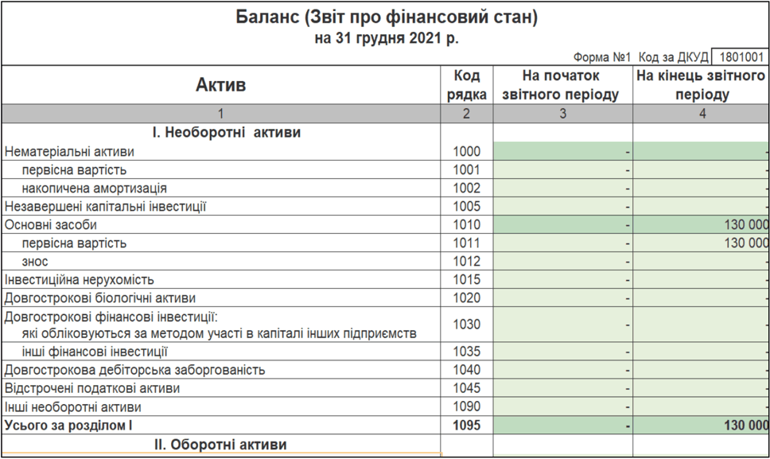Select the ДКУД code cell 1801001

741,57
